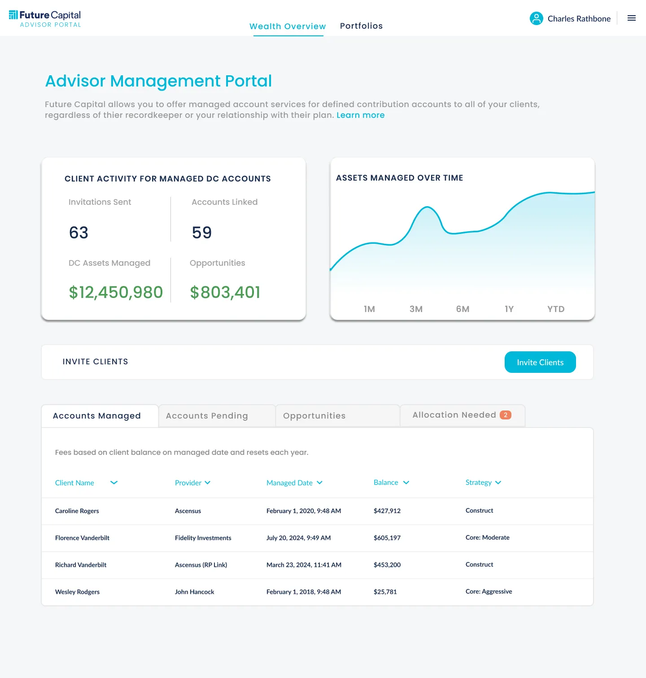Screen dimensions: 646x678
Task: Click the John Hancock provider cell
Action: (x=195, y=592)
